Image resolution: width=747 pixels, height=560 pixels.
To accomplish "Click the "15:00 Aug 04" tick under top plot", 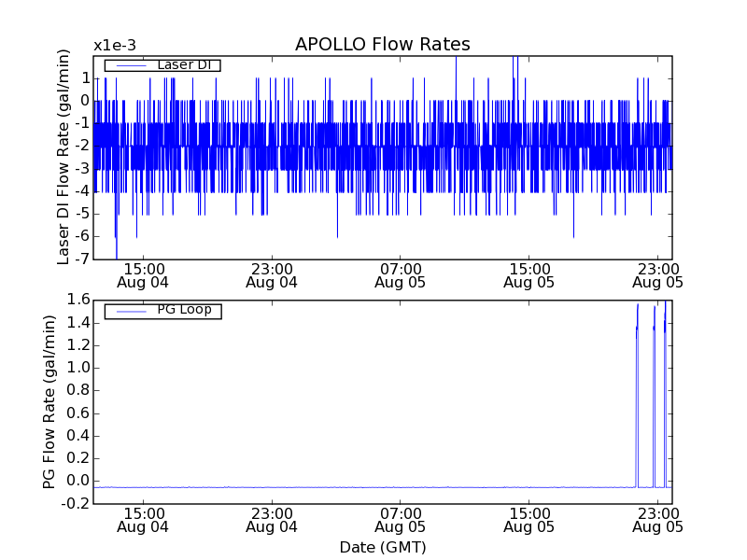I will [143, 274].
